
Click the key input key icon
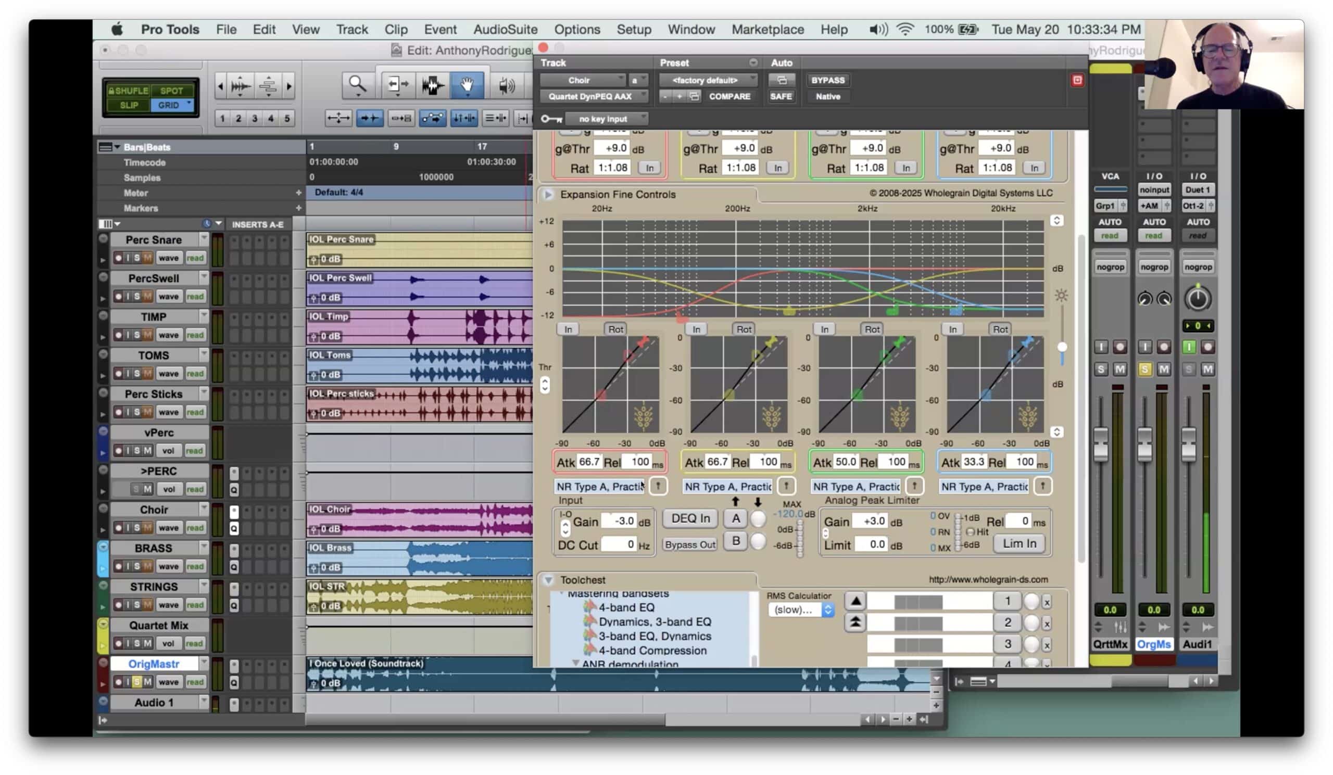tap(551, 120)
